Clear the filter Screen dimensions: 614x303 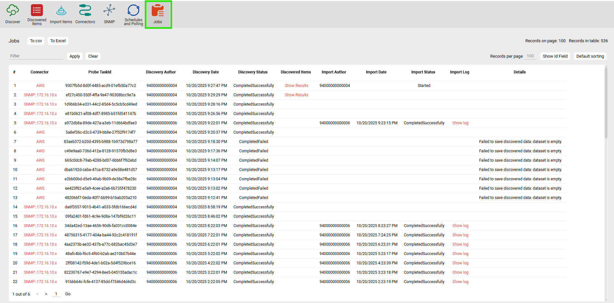93,56
